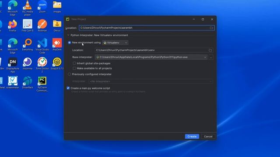Close the New Project dialog
Image resolution: width=280 pixels, height=157 pixels.
tap(212, 19)
